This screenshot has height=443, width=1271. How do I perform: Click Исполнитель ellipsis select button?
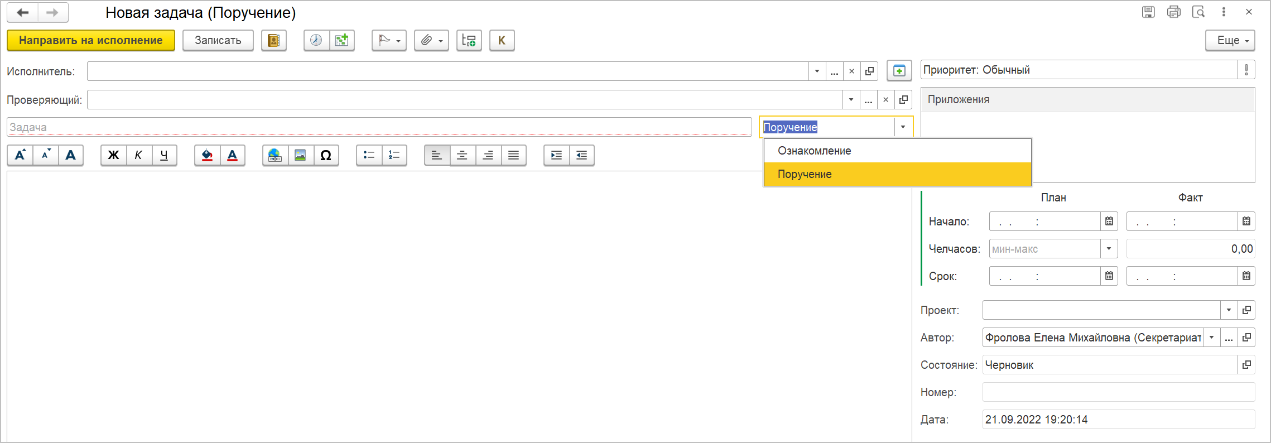[834, 71]
